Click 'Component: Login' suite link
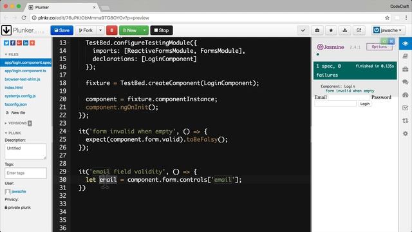This screenshot has height=232, width=412. pos(337,86)
